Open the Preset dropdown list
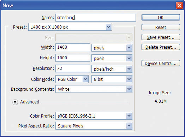185x137 pixels. (x=70, y=27)
